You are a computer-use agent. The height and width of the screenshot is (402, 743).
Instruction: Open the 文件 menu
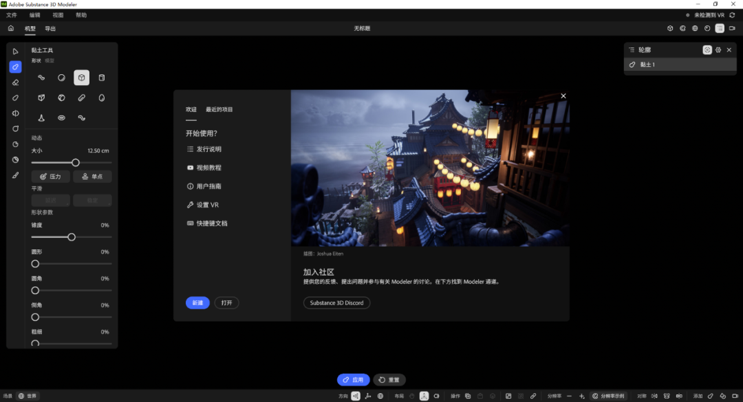(11, 14)
